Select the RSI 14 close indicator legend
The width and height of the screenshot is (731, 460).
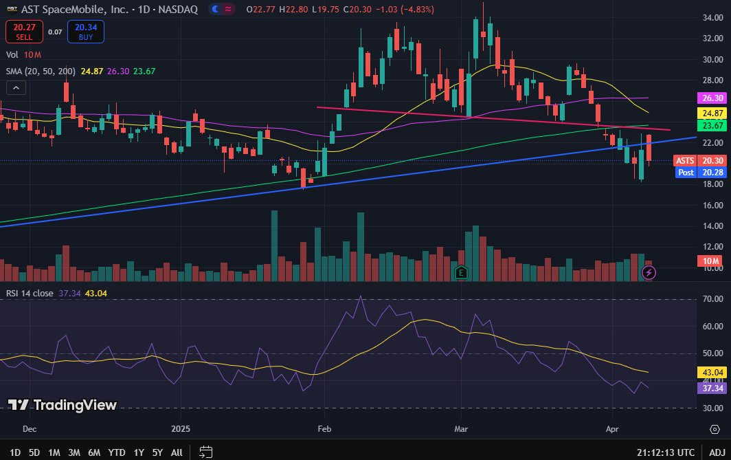(30, 293)
